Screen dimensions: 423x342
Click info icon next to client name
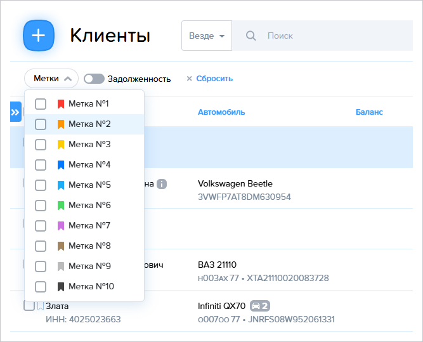pyautogui.click(x=162, y=184)
